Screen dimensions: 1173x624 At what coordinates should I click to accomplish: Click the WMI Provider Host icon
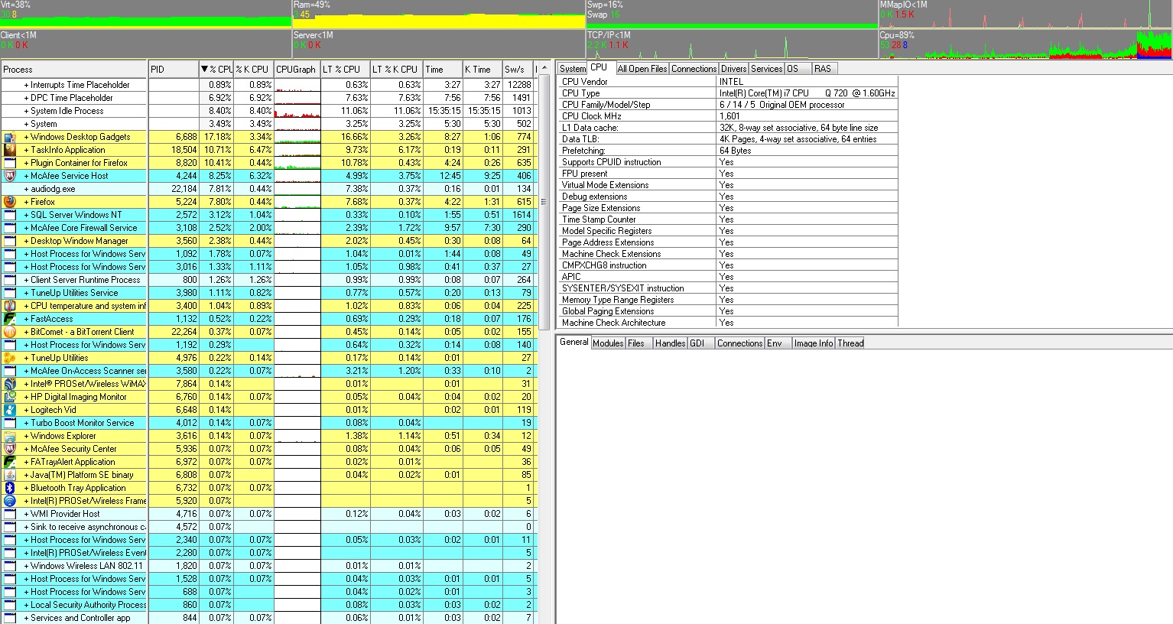pos(10,514)
